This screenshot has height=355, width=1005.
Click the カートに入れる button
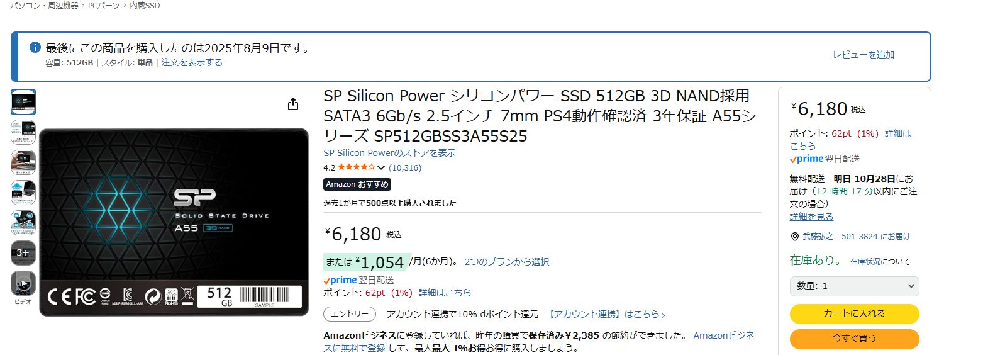[854, 313]
